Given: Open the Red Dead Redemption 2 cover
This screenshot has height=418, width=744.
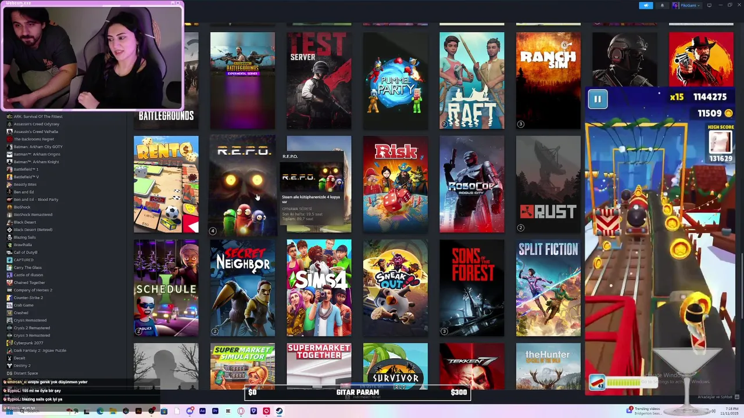Looking at the screenshot, I should tap(701, 59).
